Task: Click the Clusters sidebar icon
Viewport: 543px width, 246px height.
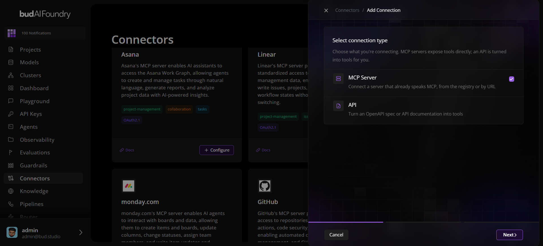Action: click(x=11, y=75)
